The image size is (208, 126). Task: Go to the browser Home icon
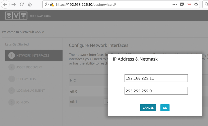(30, 4)
